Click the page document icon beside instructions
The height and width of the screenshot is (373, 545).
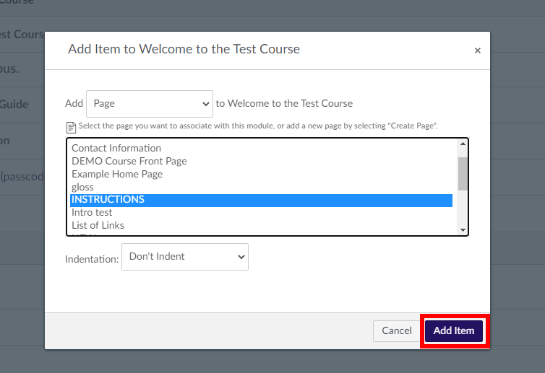(x=71, y=128)
